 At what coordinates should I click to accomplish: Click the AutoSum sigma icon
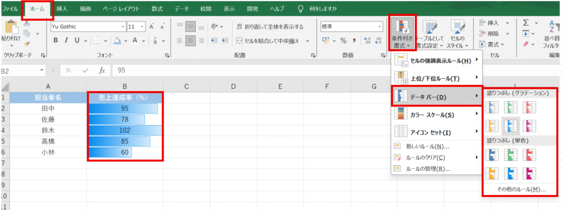[x=526, y=23]
